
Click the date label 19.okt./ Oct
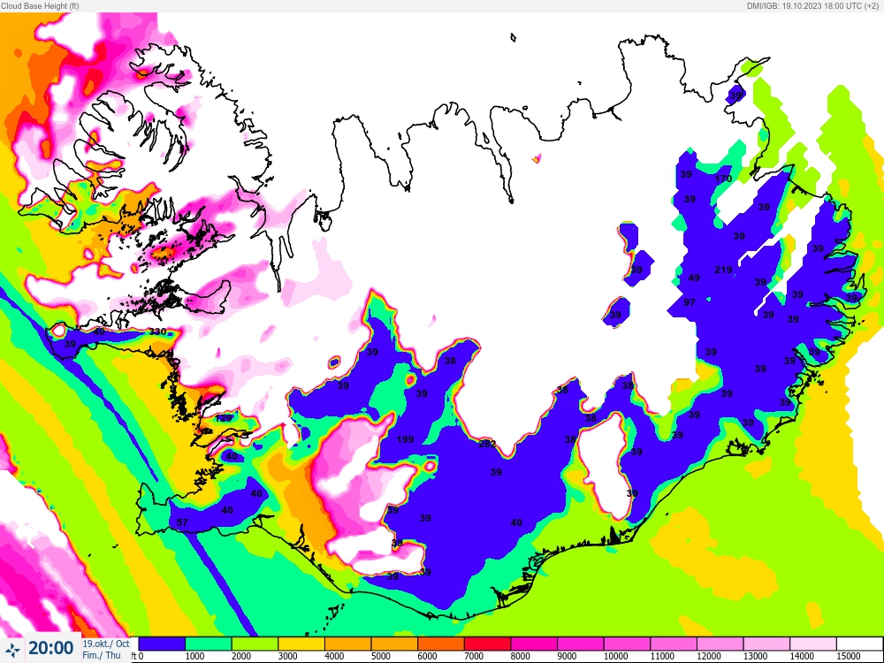(x=106, y=644)
